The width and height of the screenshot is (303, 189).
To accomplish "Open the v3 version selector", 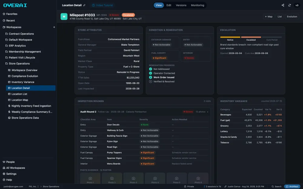I will click(x=297, y=5).
